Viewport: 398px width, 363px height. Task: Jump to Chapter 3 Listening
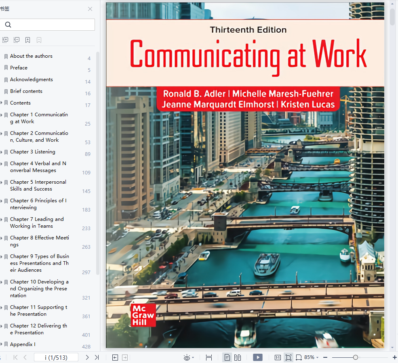point(32,152)
